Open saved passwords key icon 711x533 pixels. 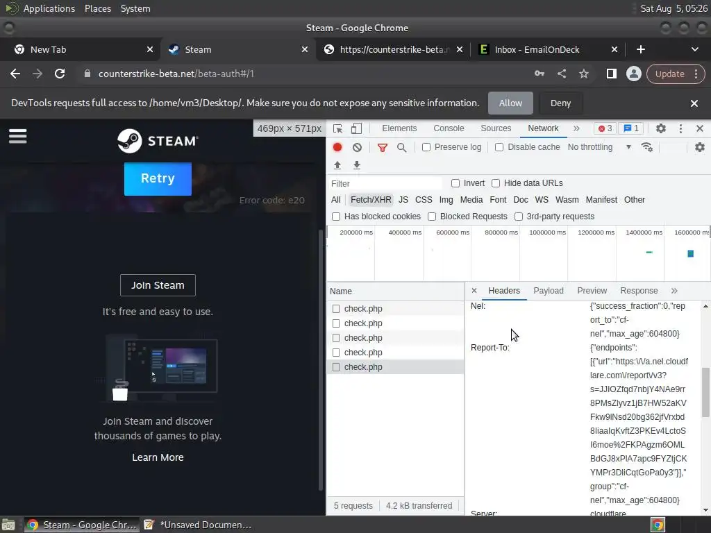coord(539,74)
